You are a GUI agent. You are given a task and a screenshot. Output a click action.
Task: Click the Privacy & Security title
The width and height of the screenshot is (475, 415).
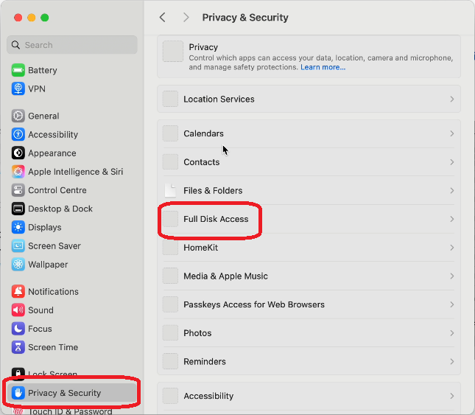tap(245, 18)
